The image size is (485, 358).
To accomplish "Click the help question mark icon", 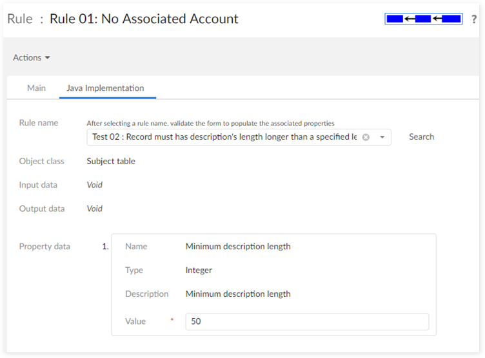I will (x=474, y=19).
